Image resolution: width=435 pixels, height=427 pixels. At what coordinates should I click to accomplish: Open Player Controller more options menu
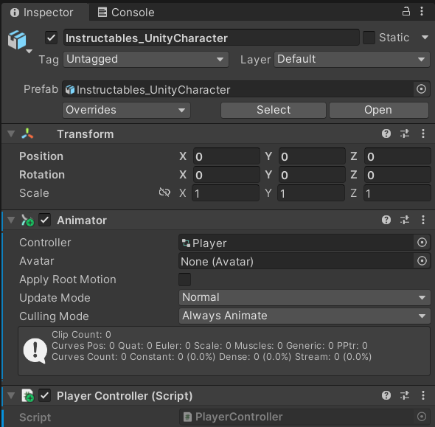(x=423, y=395)
